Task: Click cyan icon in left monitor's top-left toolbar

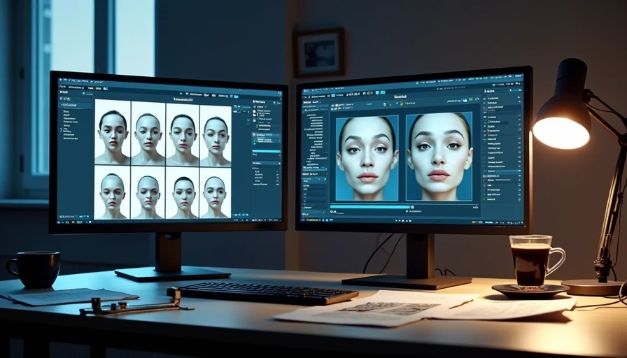Action: (x=106, y=88)
